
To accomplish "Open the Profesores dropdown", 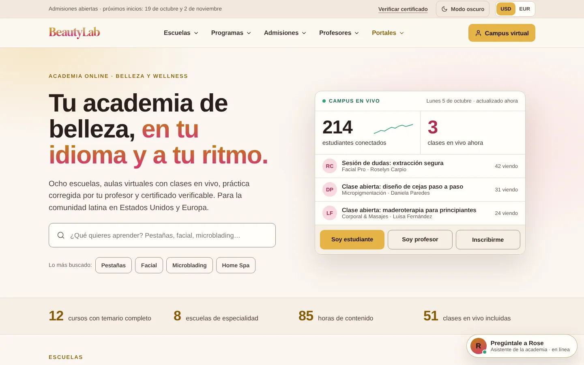I will point(339,33).
